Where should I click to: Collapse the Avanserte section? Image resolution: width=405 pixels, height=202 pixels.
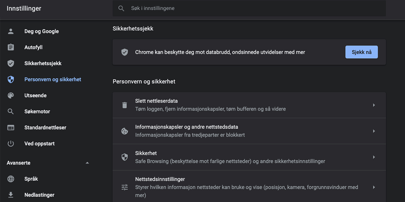click(87, 163)
